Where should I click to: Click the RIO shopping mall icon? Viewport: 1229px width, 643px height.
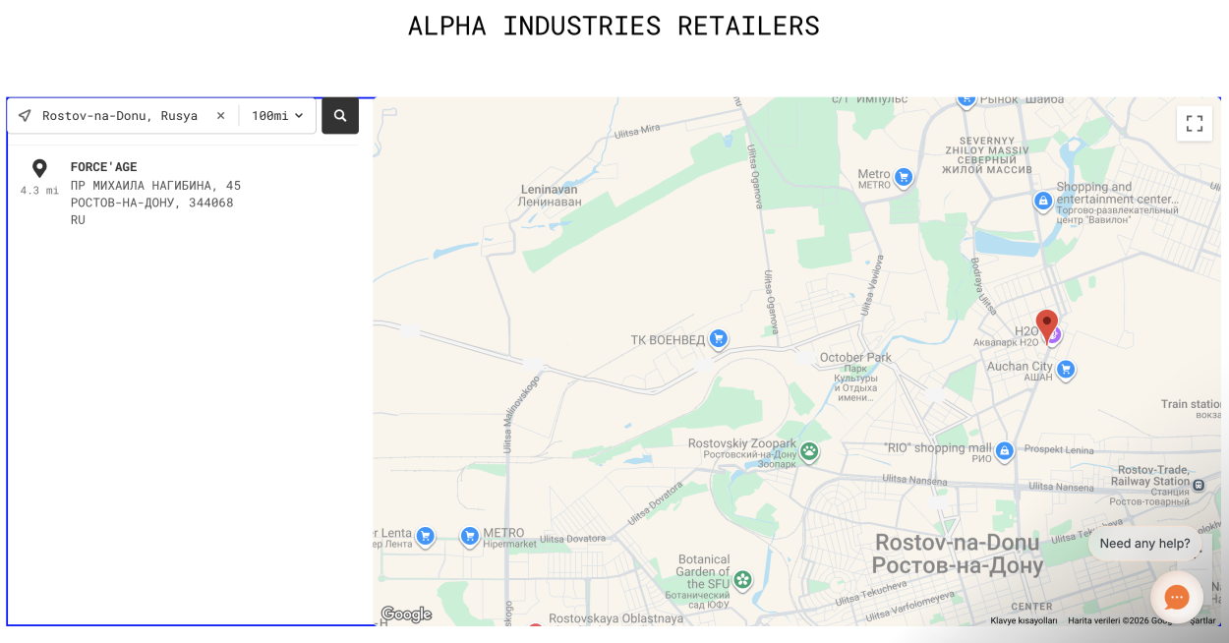tap(1004, 451)
